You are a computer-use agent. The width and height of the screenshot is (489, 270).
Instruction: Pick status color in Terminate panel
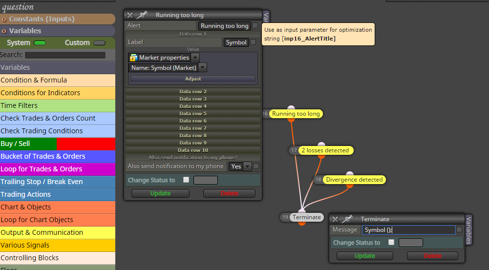411,243
